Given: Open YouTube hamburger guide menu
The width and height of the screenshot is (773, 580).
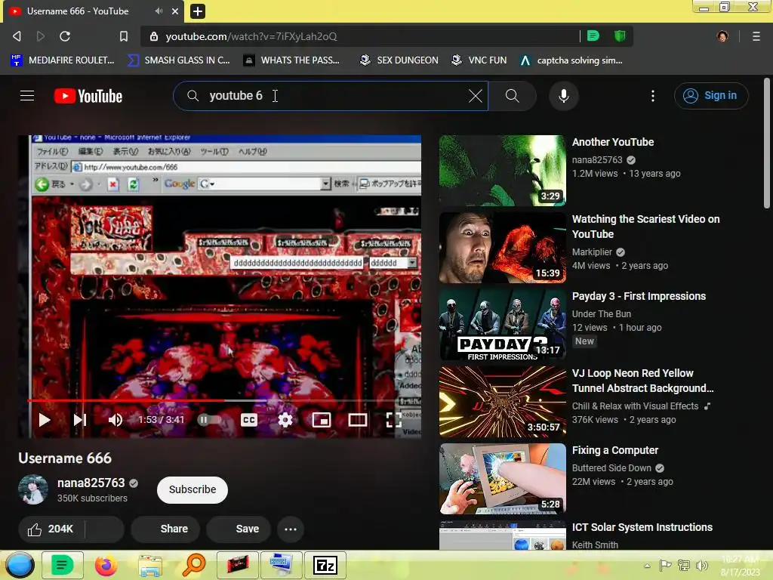Looking at the screenshot, I should pos(27,96).
